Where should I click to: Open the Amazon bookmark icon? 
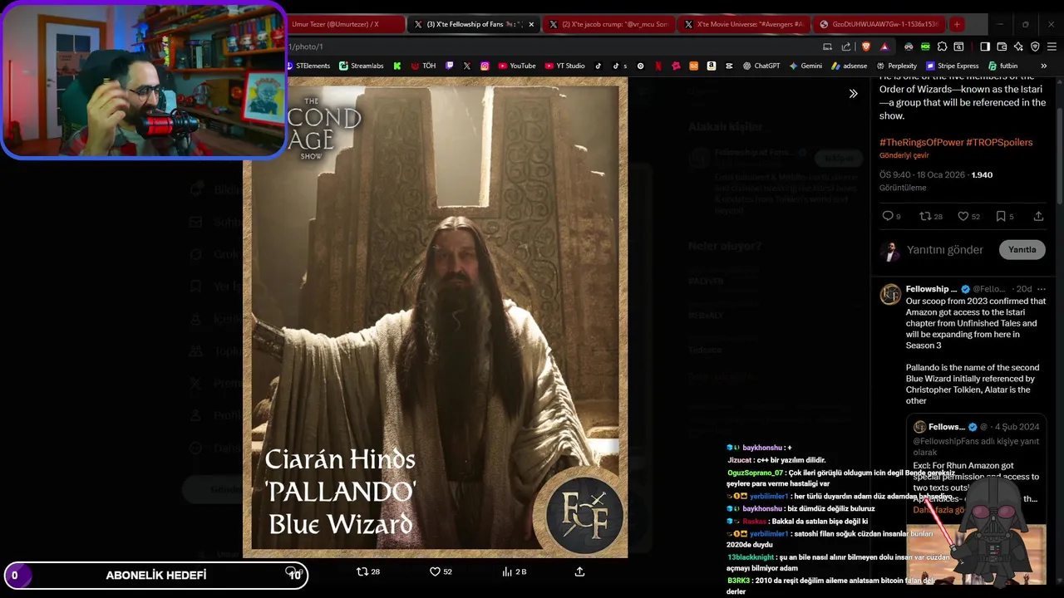[x=712, y=66]
